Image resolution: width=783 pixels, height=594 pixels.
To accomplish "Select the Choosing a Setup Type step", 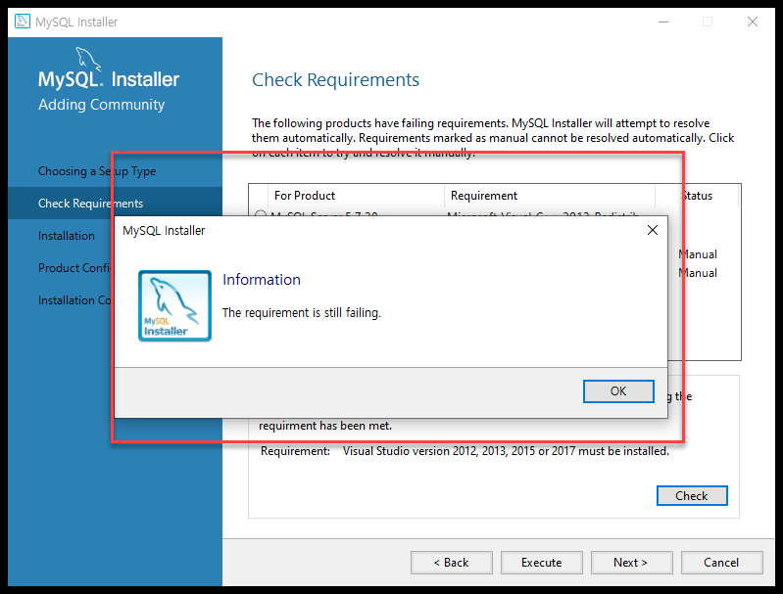I will (97, 171).
